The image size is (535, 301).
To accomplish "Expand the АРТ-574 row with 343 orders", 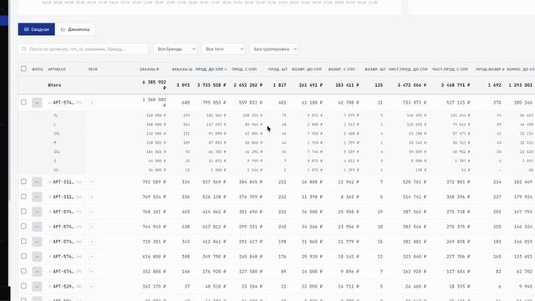I will pos(50,242).
